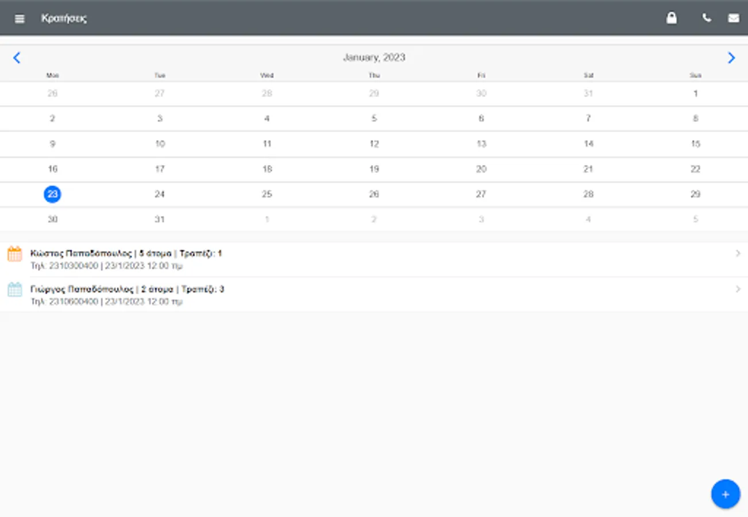Select January 24 in calendar
The width and height of the screenshot is (748, 517).
point(160,194)
